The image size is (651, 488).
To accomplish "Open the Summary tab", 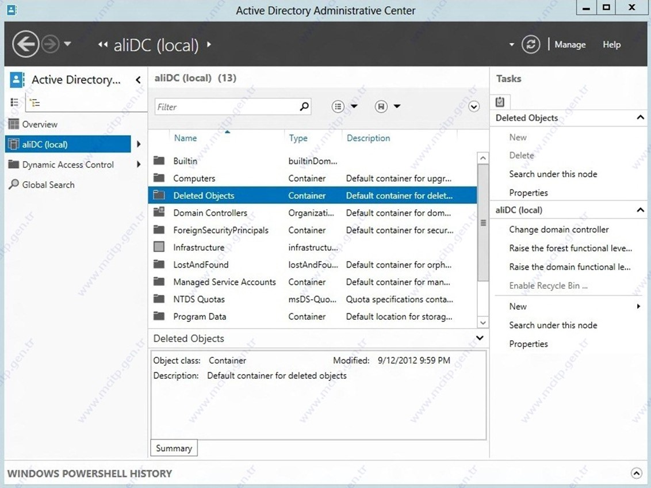I will 174,448.
